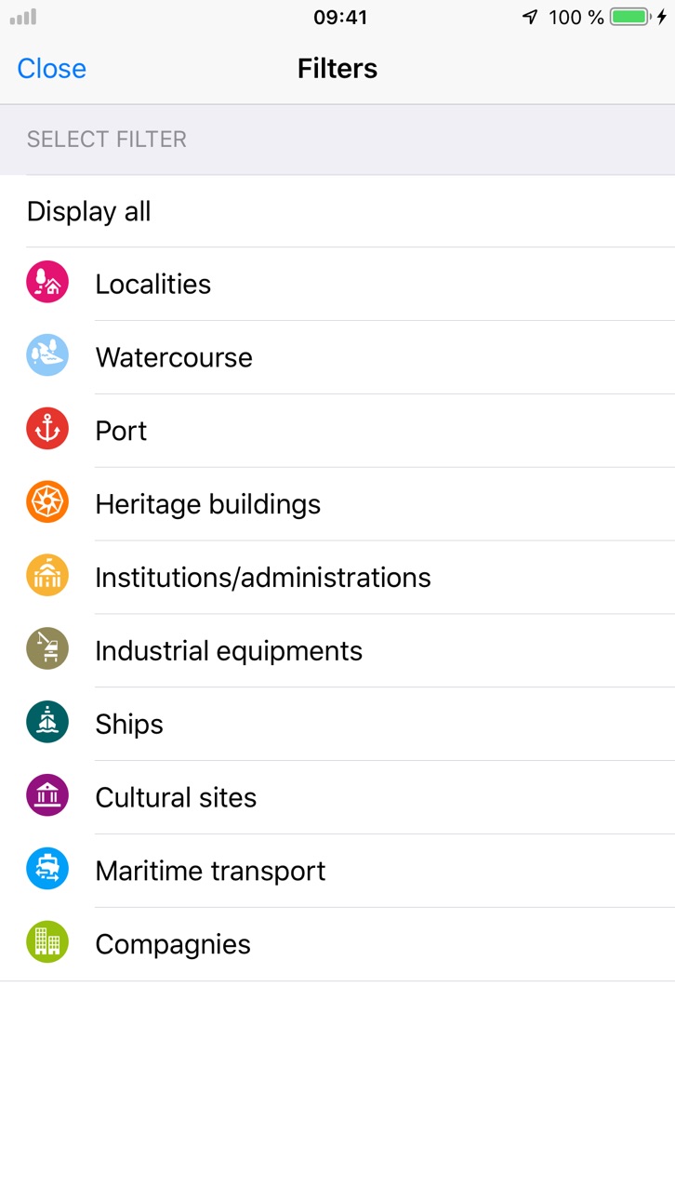
Task: Tap the pink Localities tree-and-house icon
Action: pyautogui.click(x=47, y=282)
